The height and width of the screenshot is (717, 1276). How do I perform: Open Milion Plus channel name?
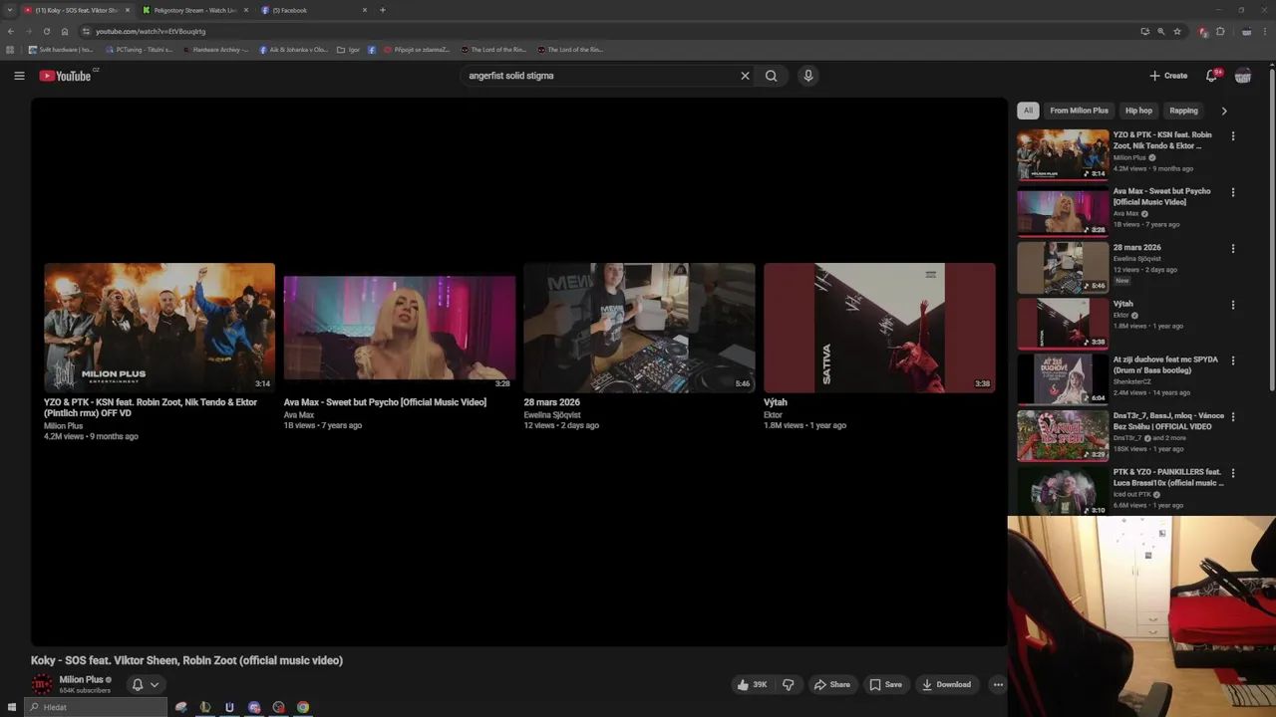coord(82,679)
